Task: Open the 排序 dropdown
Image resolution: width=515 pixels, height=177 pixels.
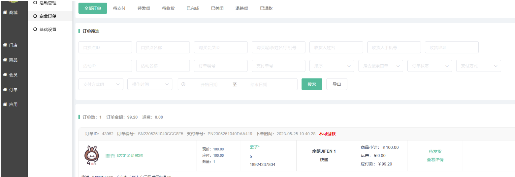Action: (x=332, y=66)
